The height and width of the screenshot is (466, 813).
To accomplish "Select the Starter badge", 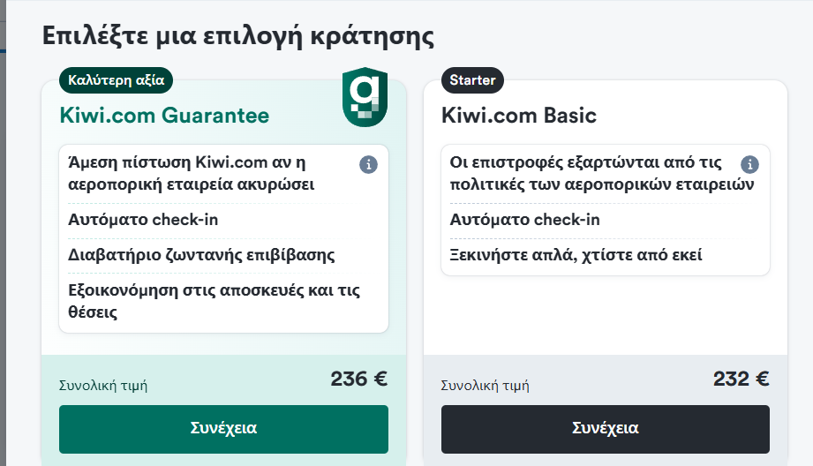I will pyautogui.click(x=472, y=80).
